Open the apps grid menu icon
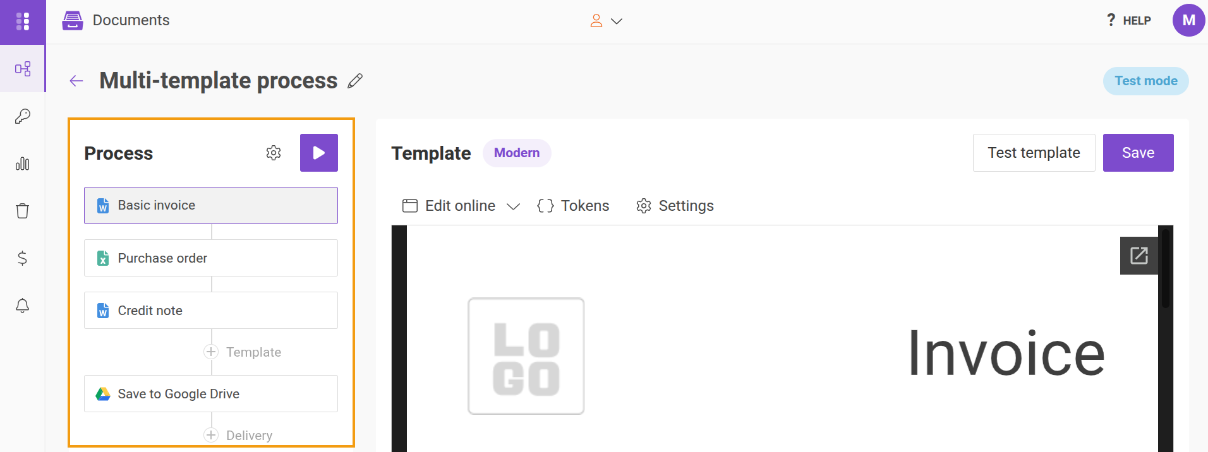 (x=23, y=21)
